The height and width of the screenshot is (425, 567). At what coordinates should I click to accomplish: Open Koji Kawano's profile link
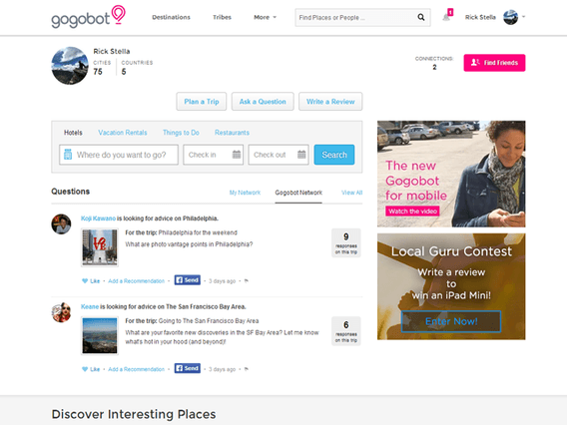(x=98, y=218)
